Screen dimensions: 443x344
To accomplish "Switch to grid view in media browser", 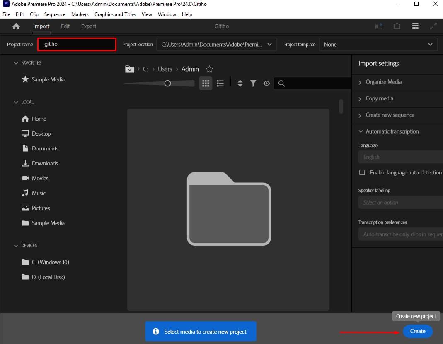I will click(206, 83).
